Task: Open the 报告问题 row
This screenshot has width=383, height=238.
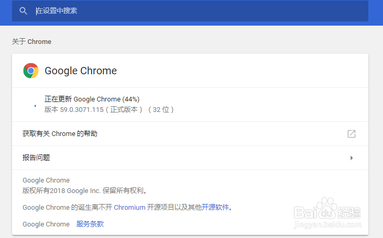Action: pos(190,158)
